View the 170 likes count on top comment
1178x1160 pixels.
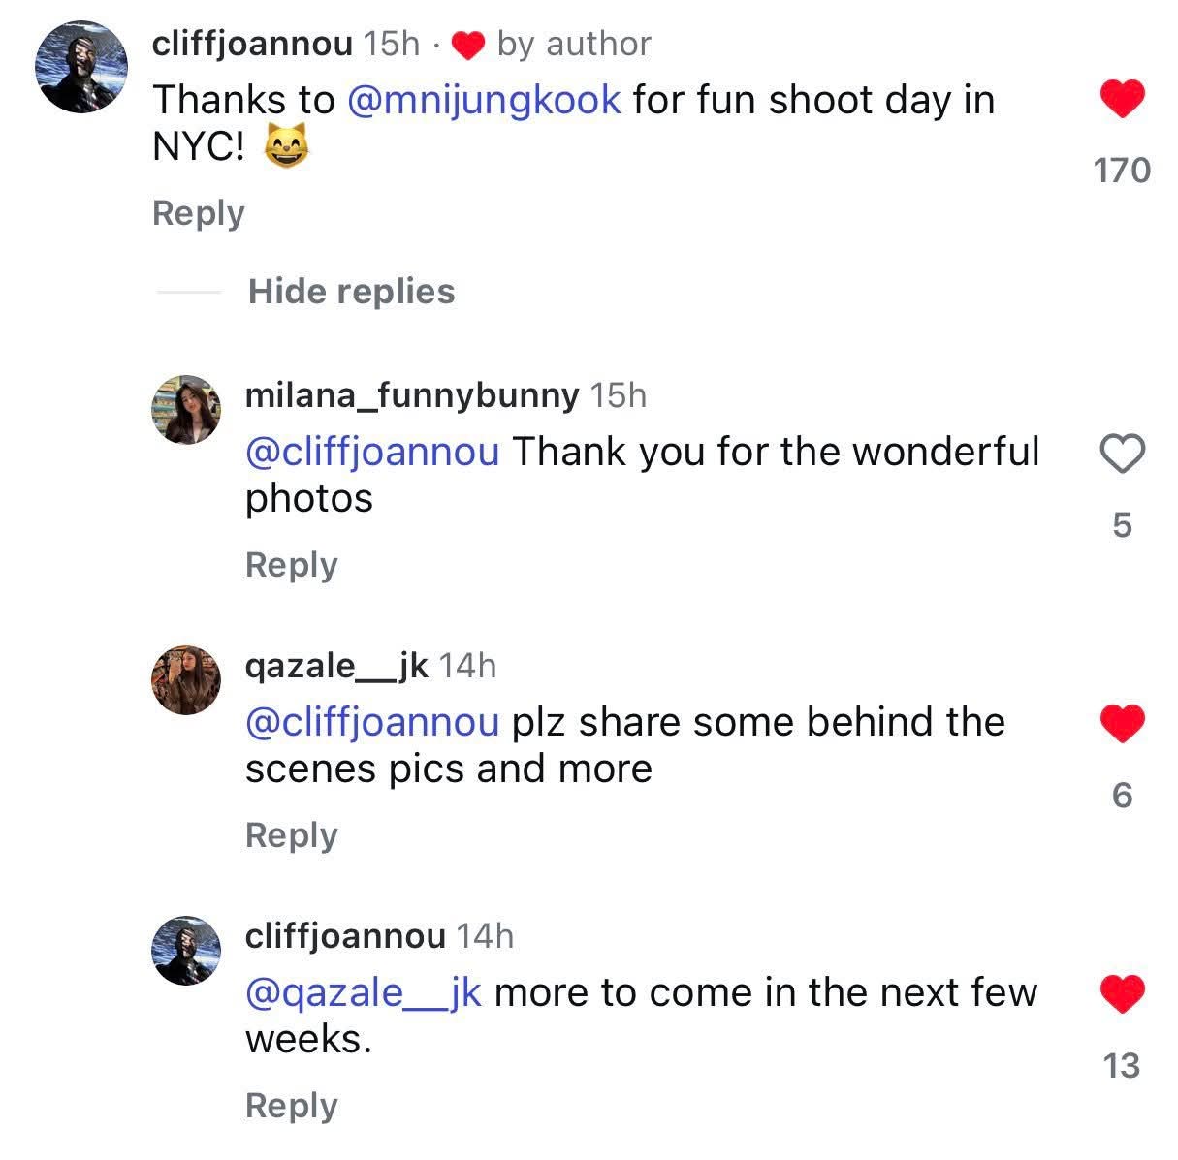tap(1122, 171)
